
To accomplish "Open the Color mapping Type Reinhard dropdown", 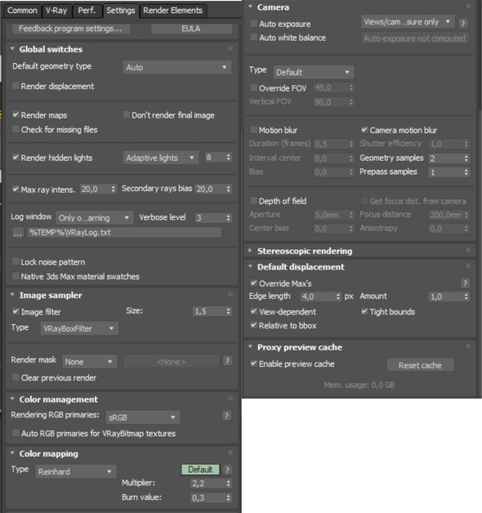I will [x=76, y=471].
